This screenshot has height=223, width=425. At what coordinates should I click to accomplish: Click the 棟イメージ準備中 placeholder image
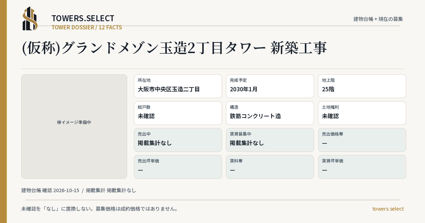tap(74, 126)
